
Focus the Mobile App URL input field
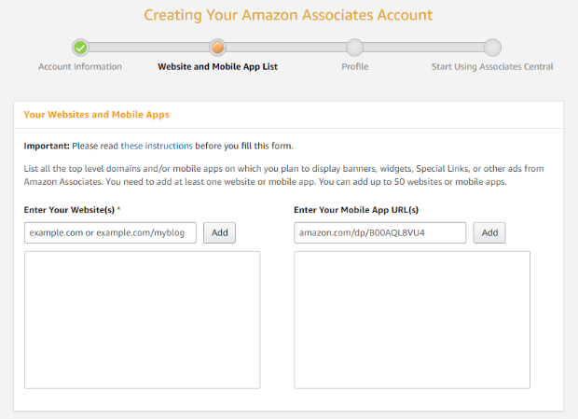tap(380, 232)
